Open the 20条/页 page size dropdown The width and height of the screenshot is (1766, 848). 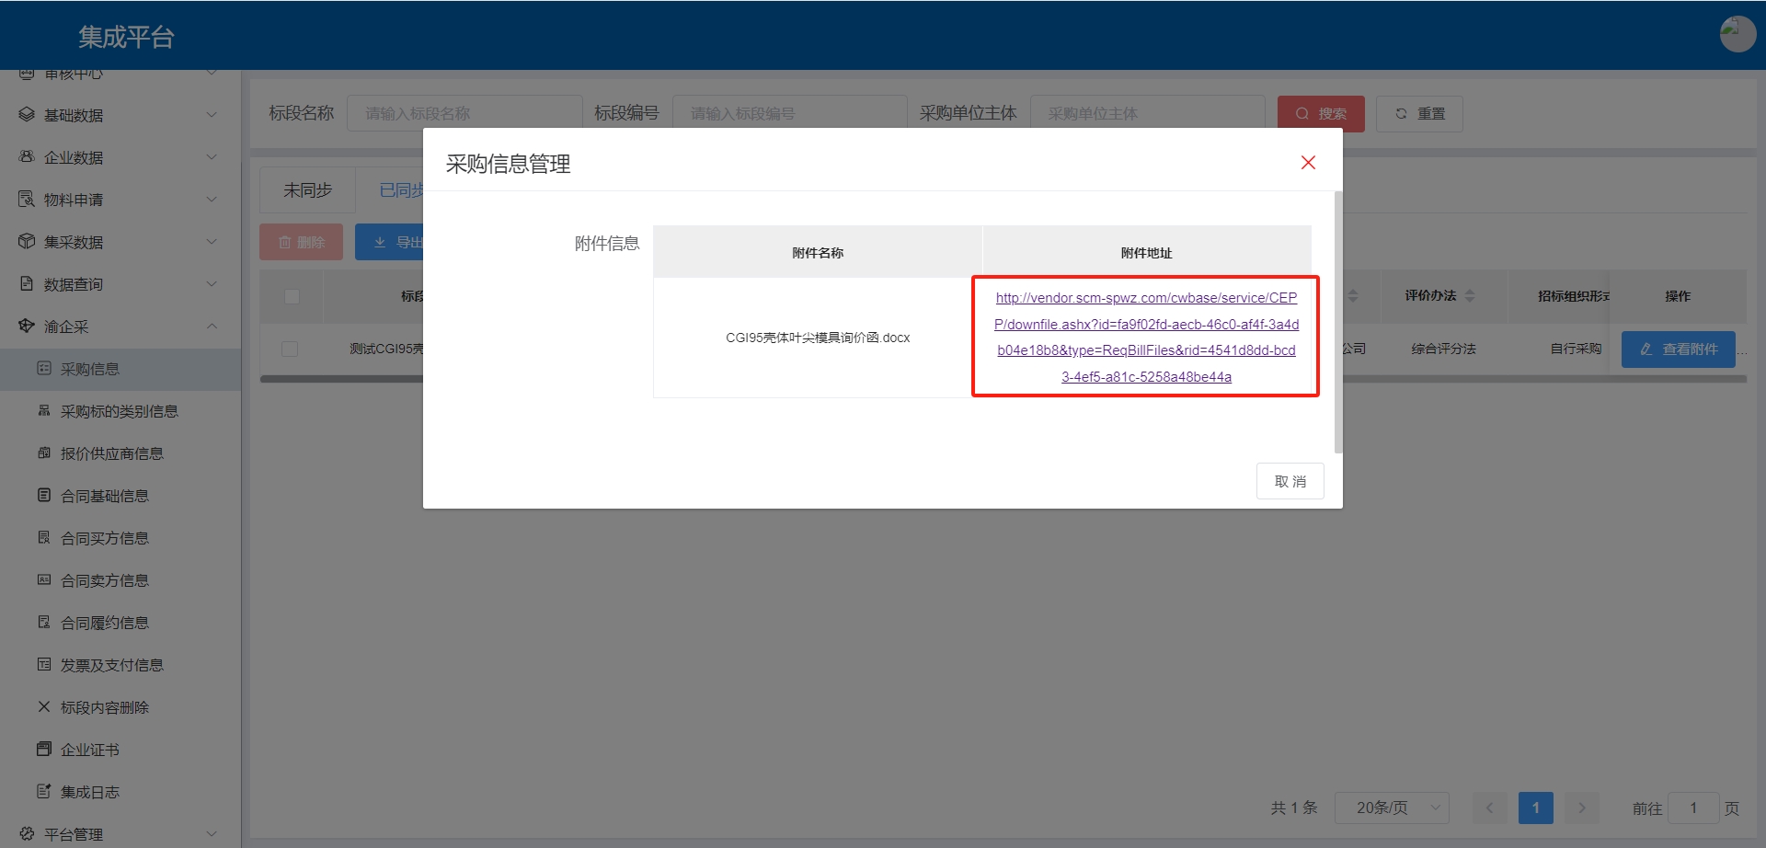pyautogui.click(x=1391, y=808)
